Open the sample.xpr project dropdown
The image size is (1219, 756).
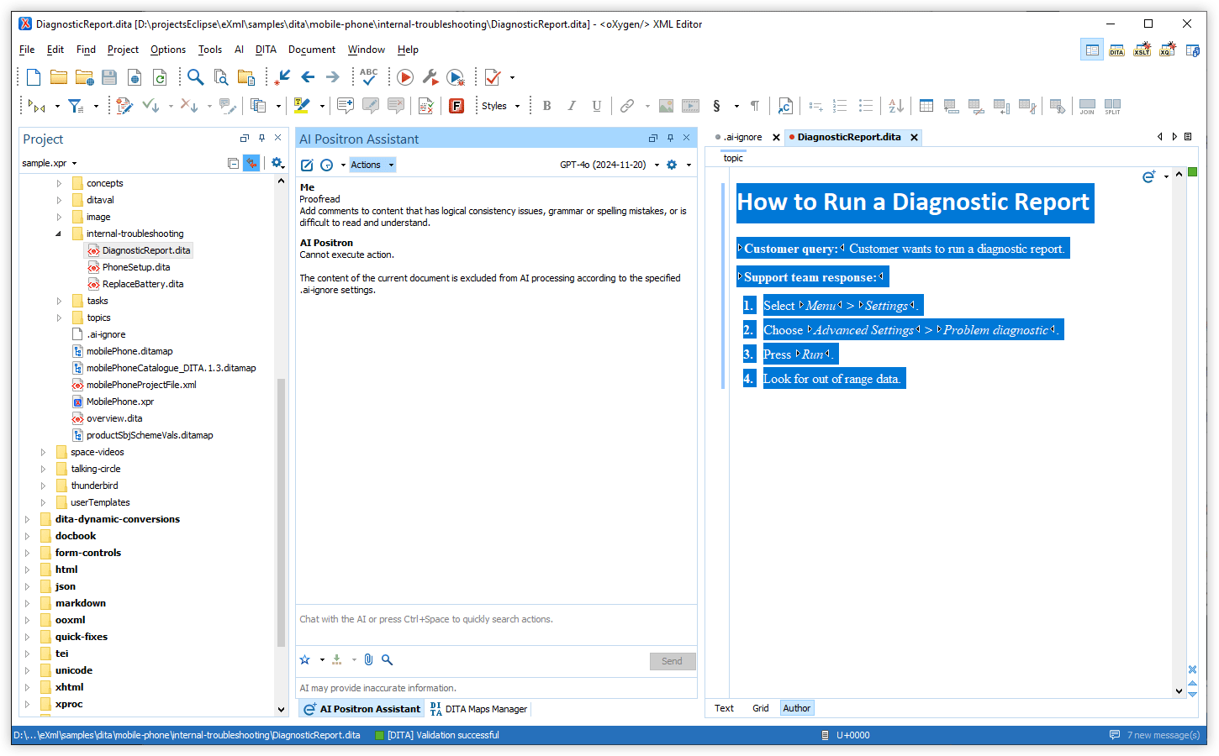click(50, 163)
